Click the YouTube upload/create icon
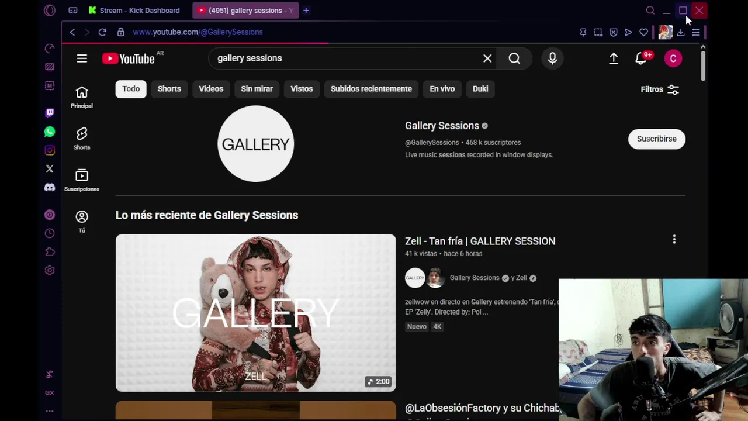748x421 pixels. pos(614,58)
